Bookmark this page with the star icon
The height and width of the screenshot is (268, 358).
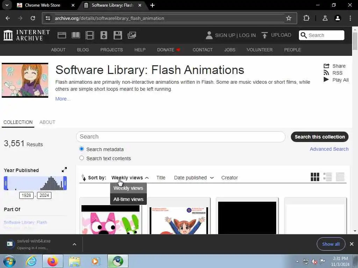click(x=288, y=18)
